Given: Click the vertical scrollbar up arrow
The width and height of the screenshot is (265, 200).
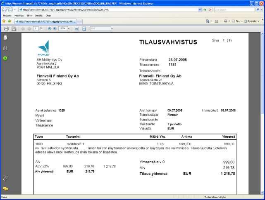Looking at the screenshot, I should (x=263, y=34).
